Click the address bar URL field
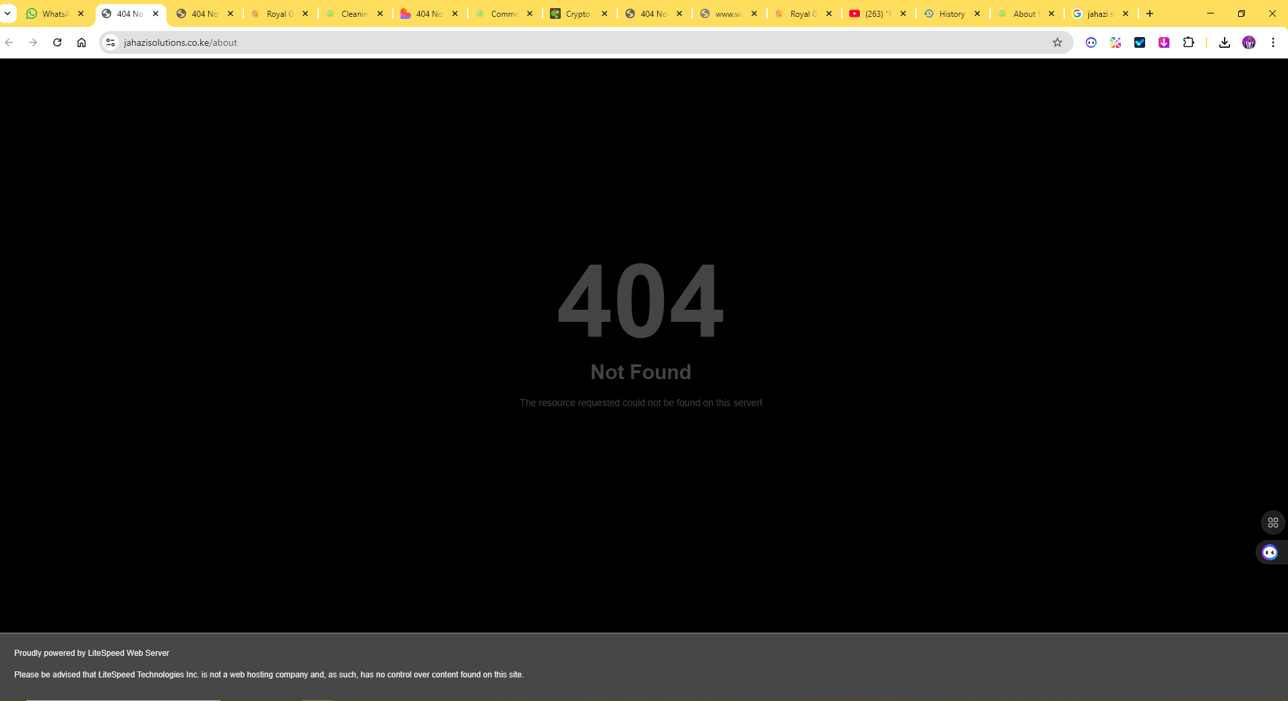 539,42
